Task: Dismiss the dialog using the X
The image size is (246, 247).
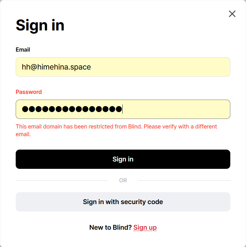Action: pyautogui.click(x=232, y=14)
